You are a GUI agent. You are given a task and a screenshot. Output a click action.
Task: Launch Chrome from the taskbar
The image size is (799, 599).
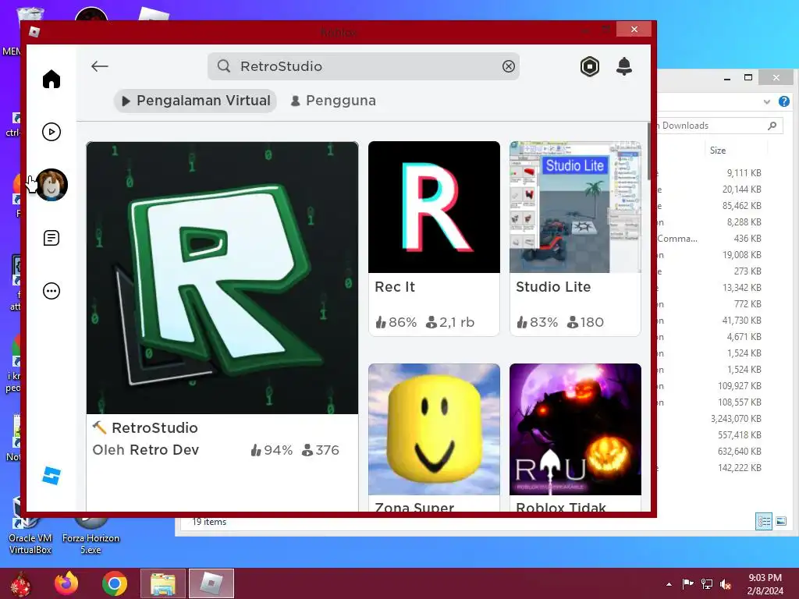(x=115, y=583)
